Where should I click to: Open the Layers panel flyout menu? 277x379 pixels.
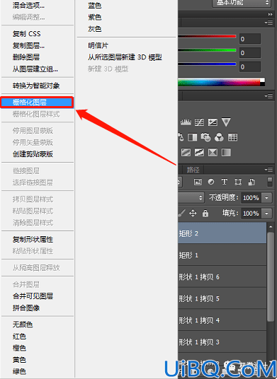coord(268,170)
